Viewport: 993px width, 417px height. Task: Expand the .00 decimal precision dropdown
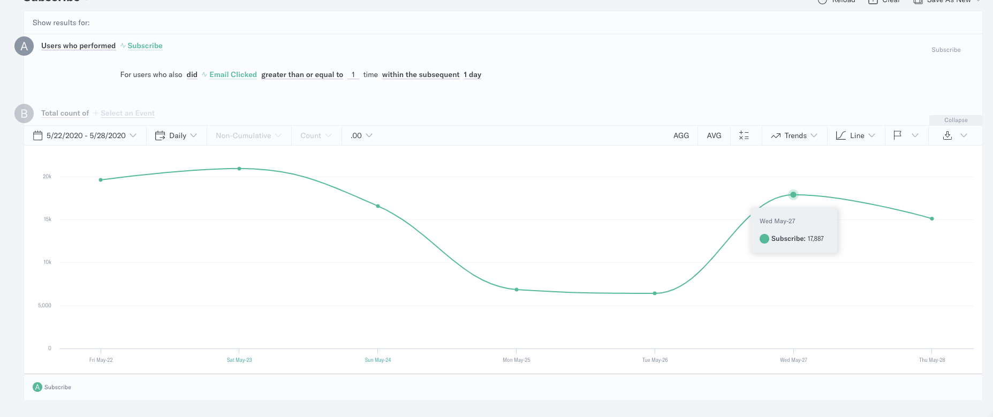361,135
